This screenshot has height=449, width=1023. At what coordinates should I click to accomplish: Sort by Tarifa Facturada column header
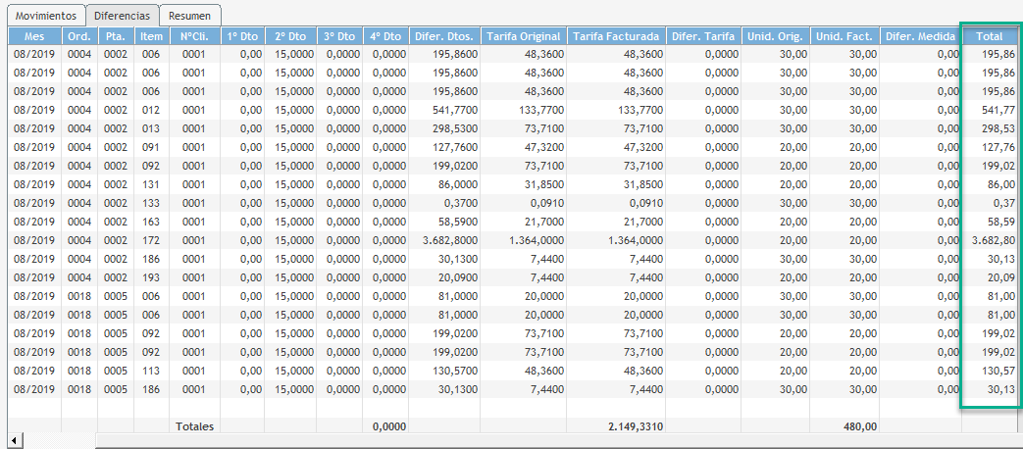(616, 36)
